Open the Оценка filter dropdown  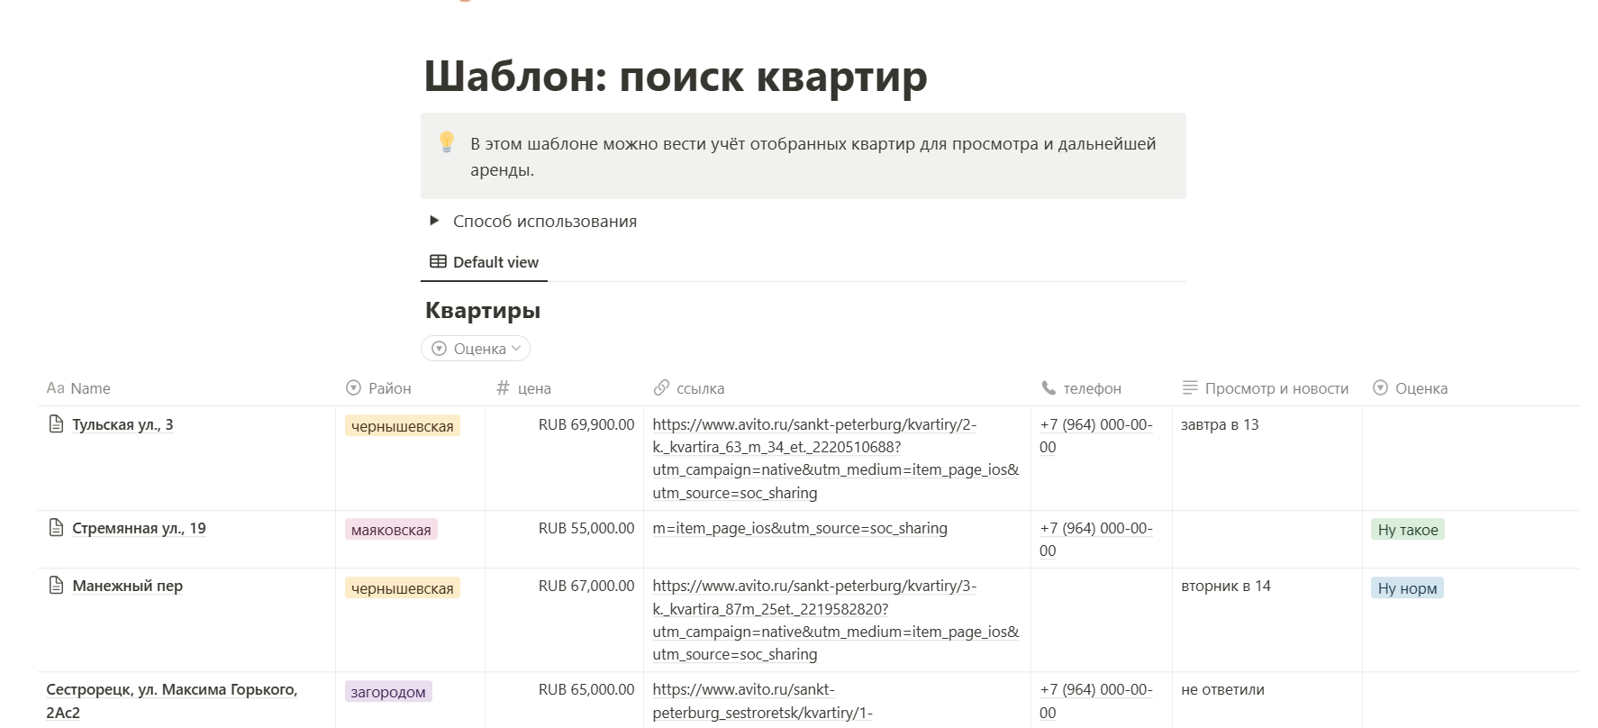[476, 348]
